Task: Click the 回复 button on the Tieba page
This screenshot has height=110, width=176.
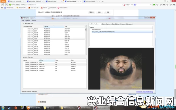Action: [107, 12]
